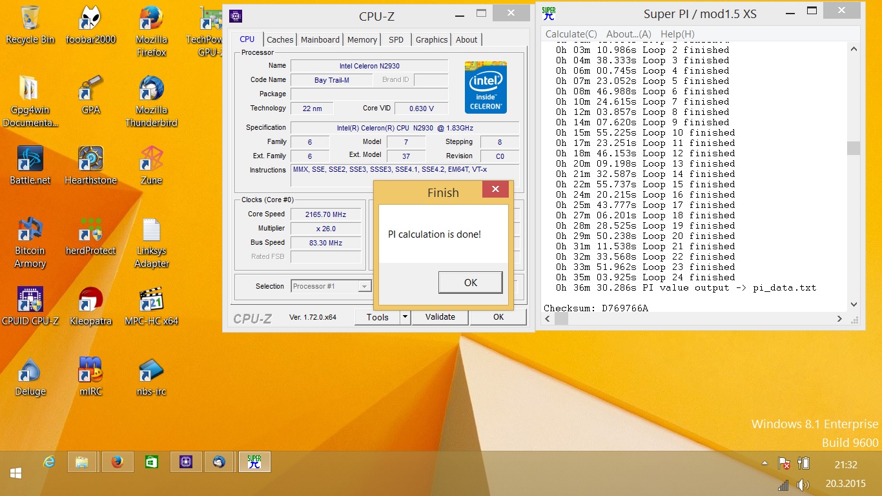Click the OK button in CPU-Z window
Screen dimensions: 882x496
pyautogui.click(x=498, y=316)
